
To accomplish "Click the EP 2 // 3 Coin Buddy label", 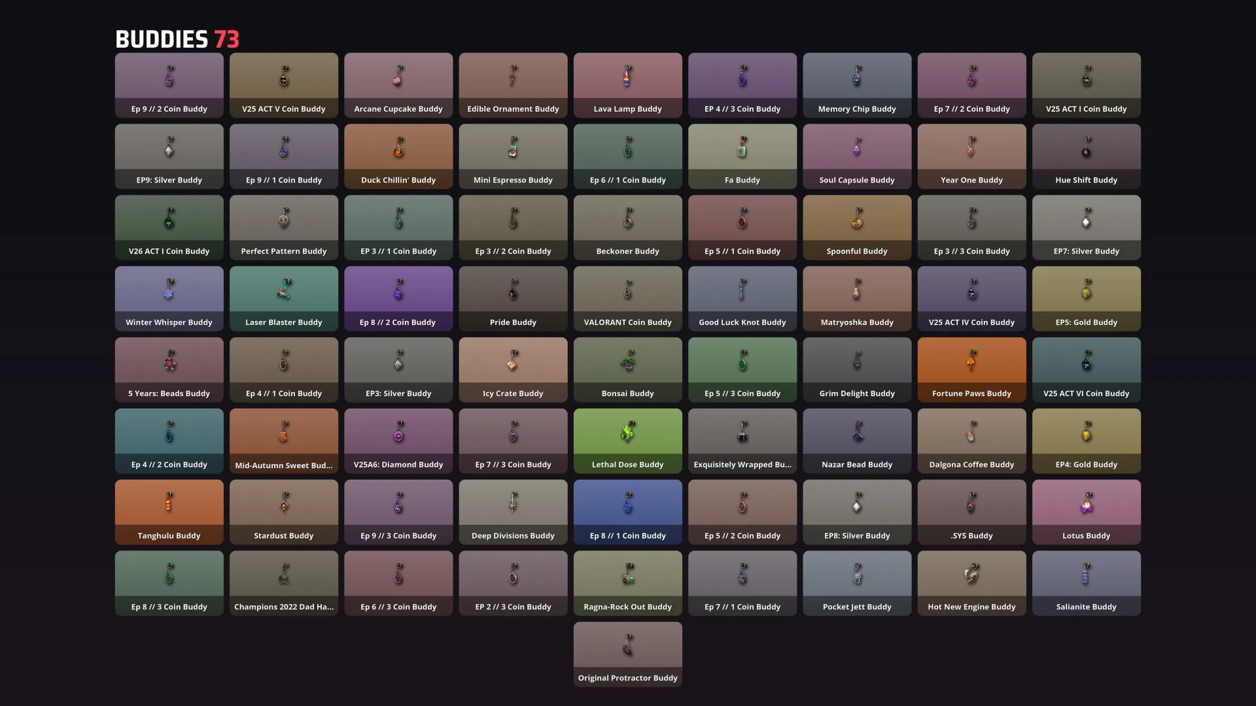I will tap(513, 607).
